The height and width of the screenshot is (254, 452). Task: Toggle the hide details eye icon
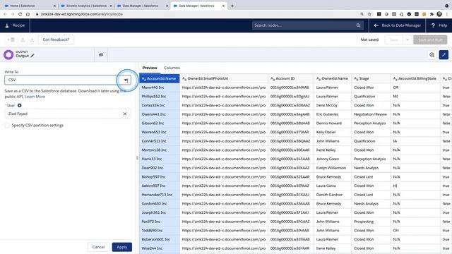coord(101,55)
